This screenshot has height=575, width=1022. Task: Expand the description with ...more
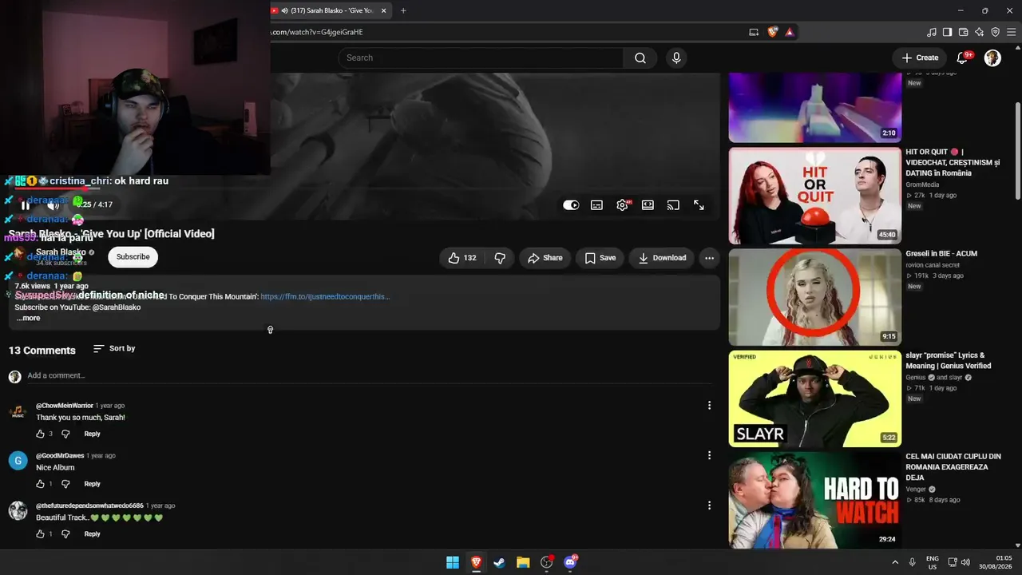point(28,318)
